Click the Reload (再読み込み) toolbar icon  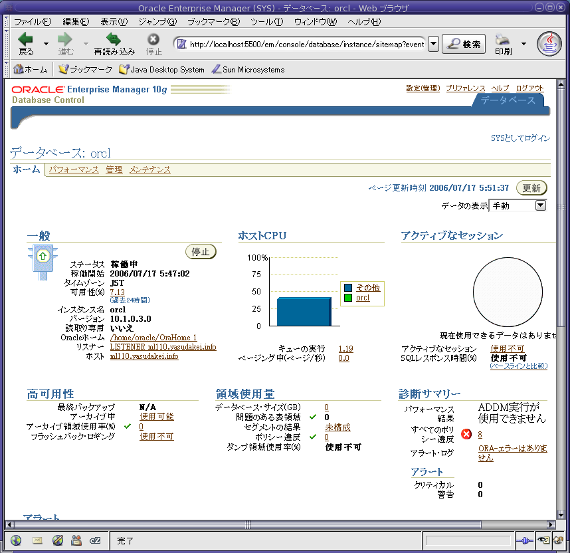click(x=114, y=39)
